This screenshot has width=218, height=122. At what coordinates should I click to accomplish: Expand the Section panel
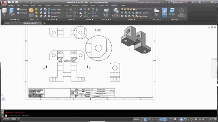click(x=105, y=20)
